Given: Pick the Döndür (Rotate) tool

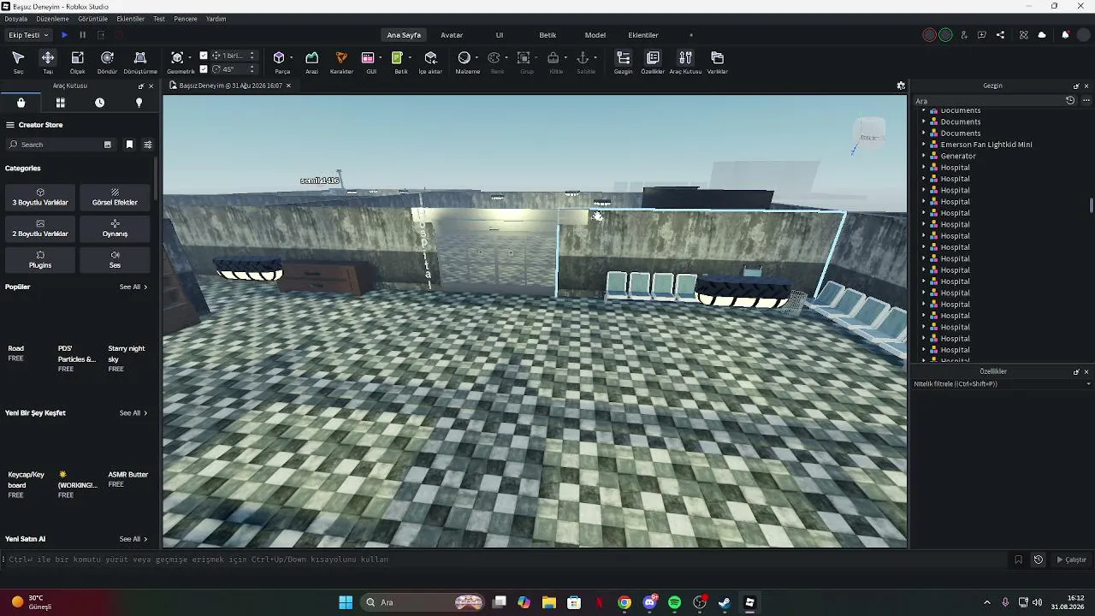Looking at the screenshot, I should (107, 62).
